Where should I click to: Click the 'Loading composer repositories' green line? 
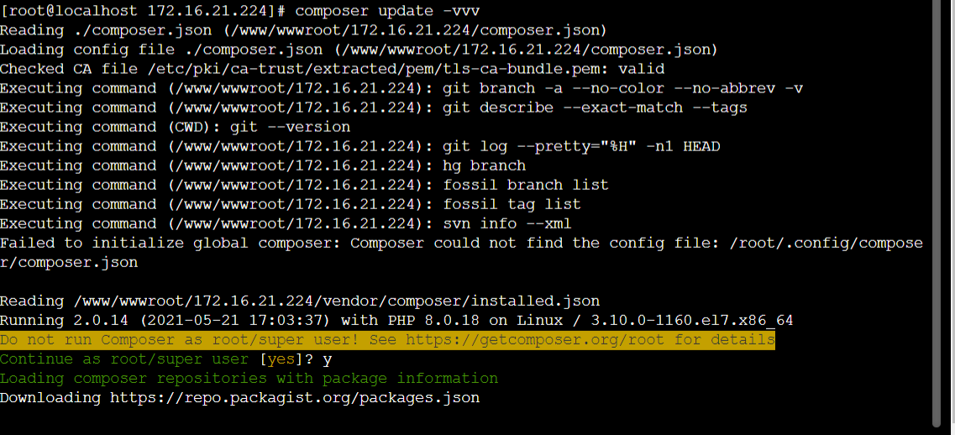point(249,379)
